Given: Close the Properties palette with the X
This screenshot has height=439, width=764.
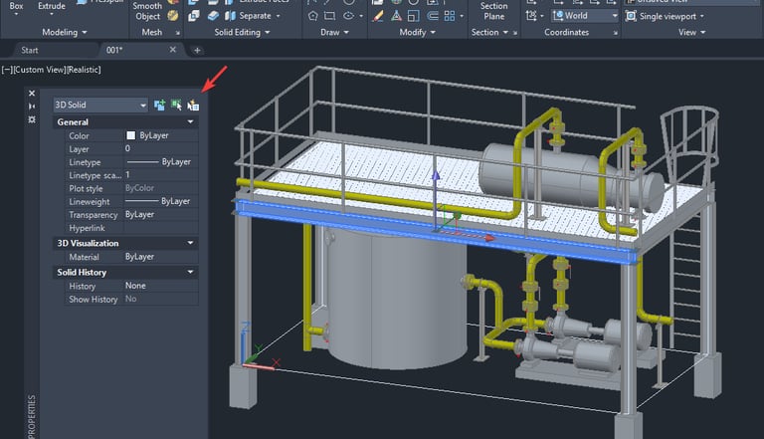Looking at the screenshot, I should [32, 93].
